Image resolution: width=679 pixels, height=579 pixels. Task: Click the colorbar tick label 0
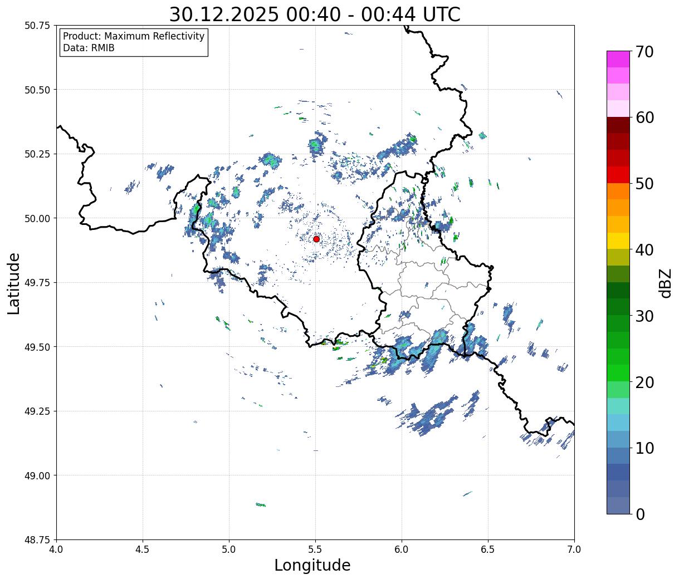click(640, 514)
